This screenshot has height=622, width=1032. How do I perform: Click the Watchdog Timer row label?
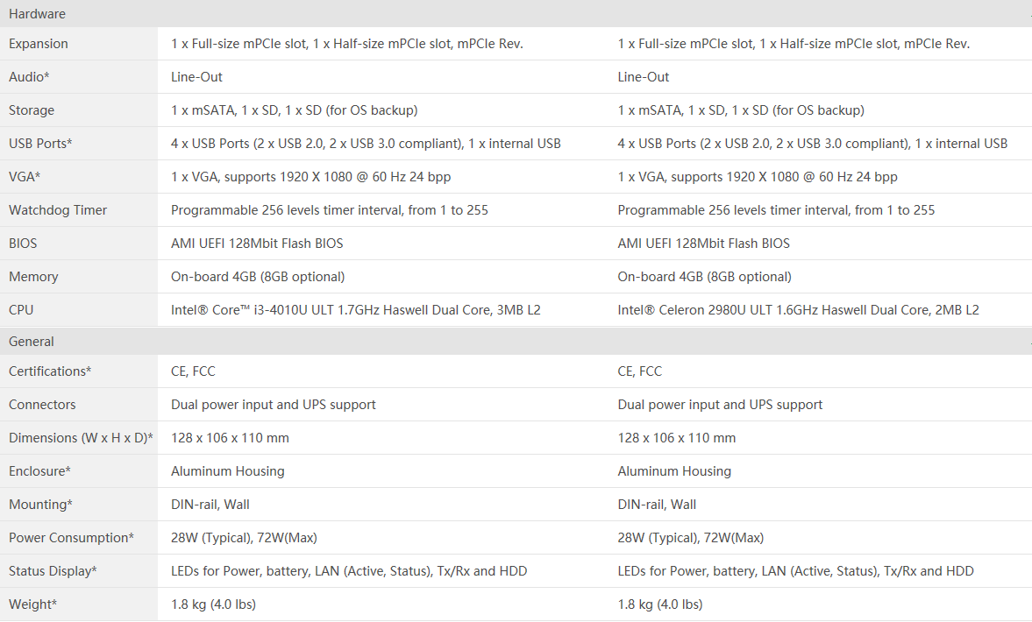coord(58,209)
